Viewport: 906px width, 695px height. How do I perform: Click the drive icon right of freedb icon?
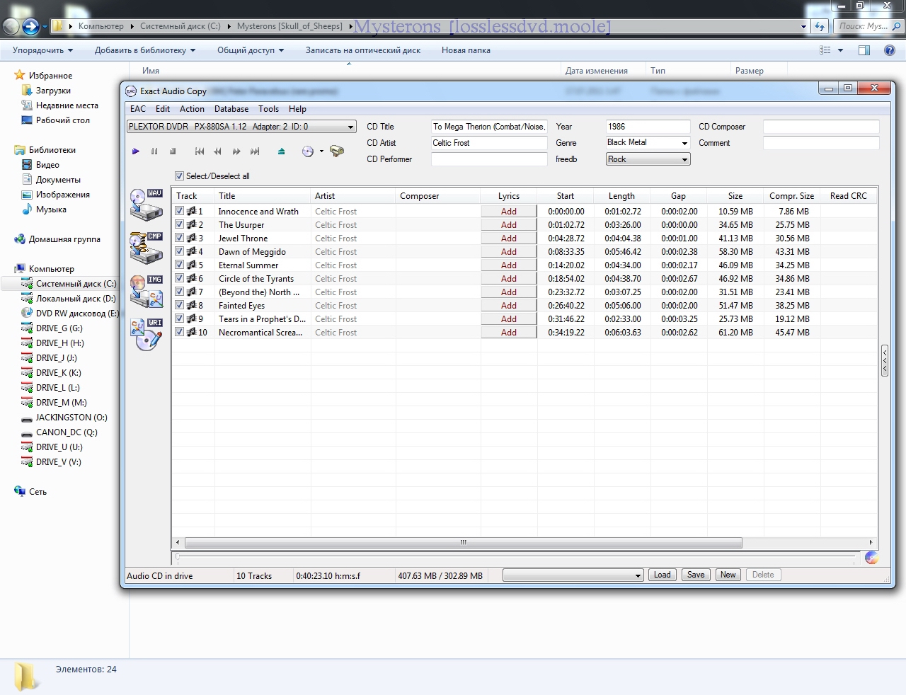coord(337,151)
